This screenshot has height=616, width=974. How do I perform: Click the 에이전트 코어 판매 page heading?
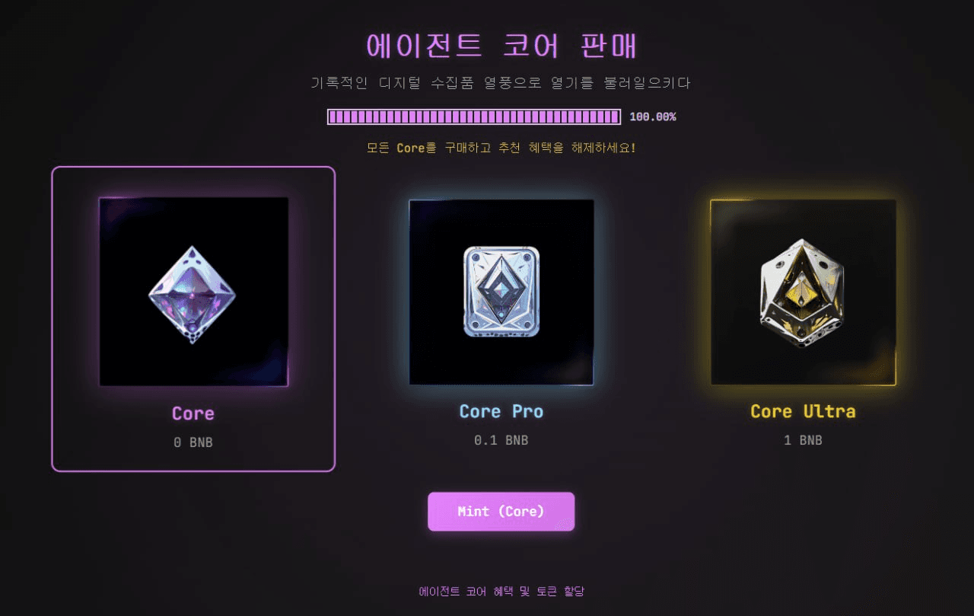(501, 46)
